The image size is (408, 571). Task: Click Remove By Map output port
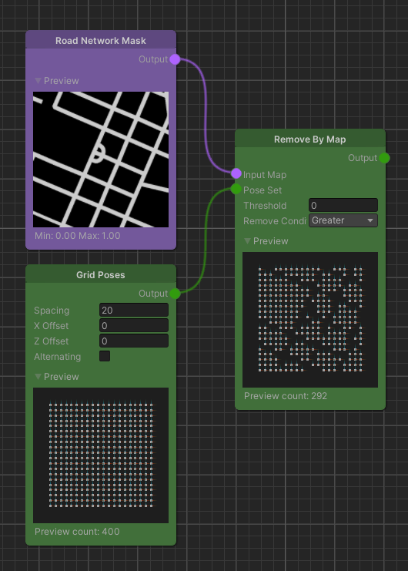tap(384, 158)
